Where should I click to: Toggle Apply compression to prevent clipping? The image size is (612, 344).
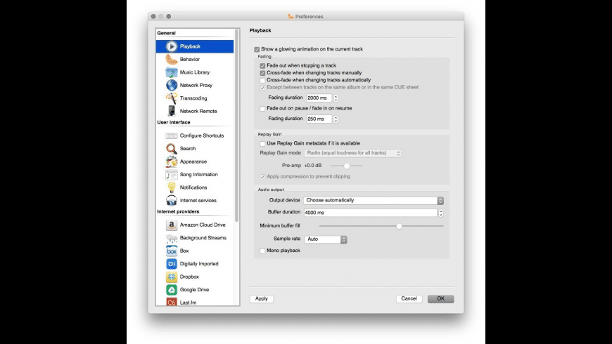tap(262, 177)
